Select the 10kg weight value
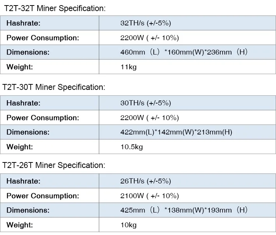 coord(128,225)
